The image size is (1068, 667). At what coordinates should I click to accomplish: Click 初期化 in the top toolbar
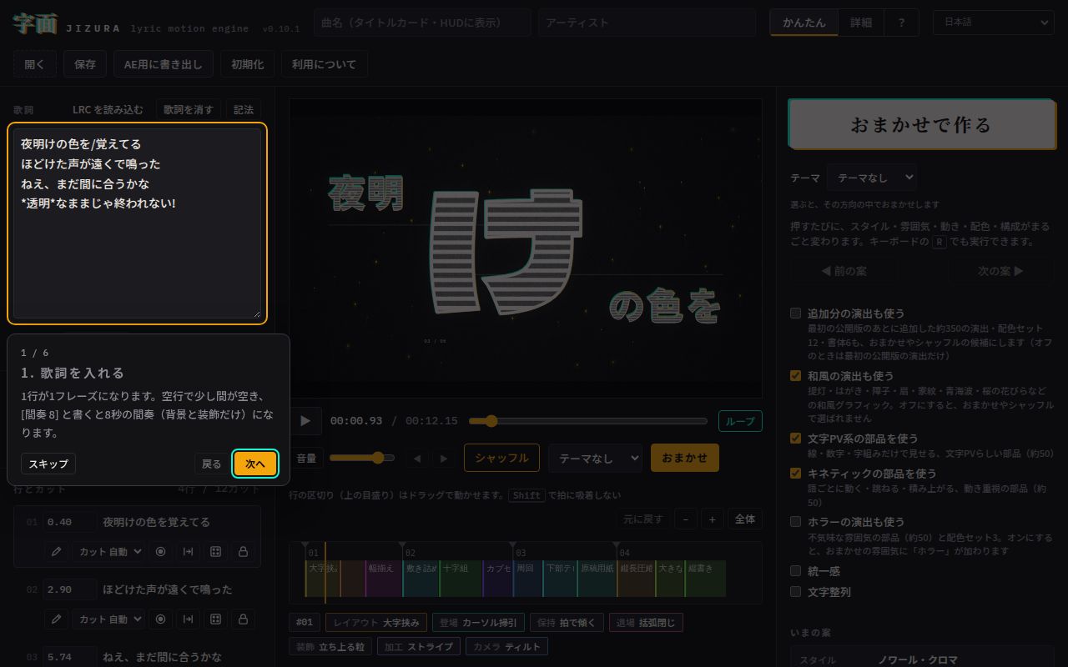[248, 64]
